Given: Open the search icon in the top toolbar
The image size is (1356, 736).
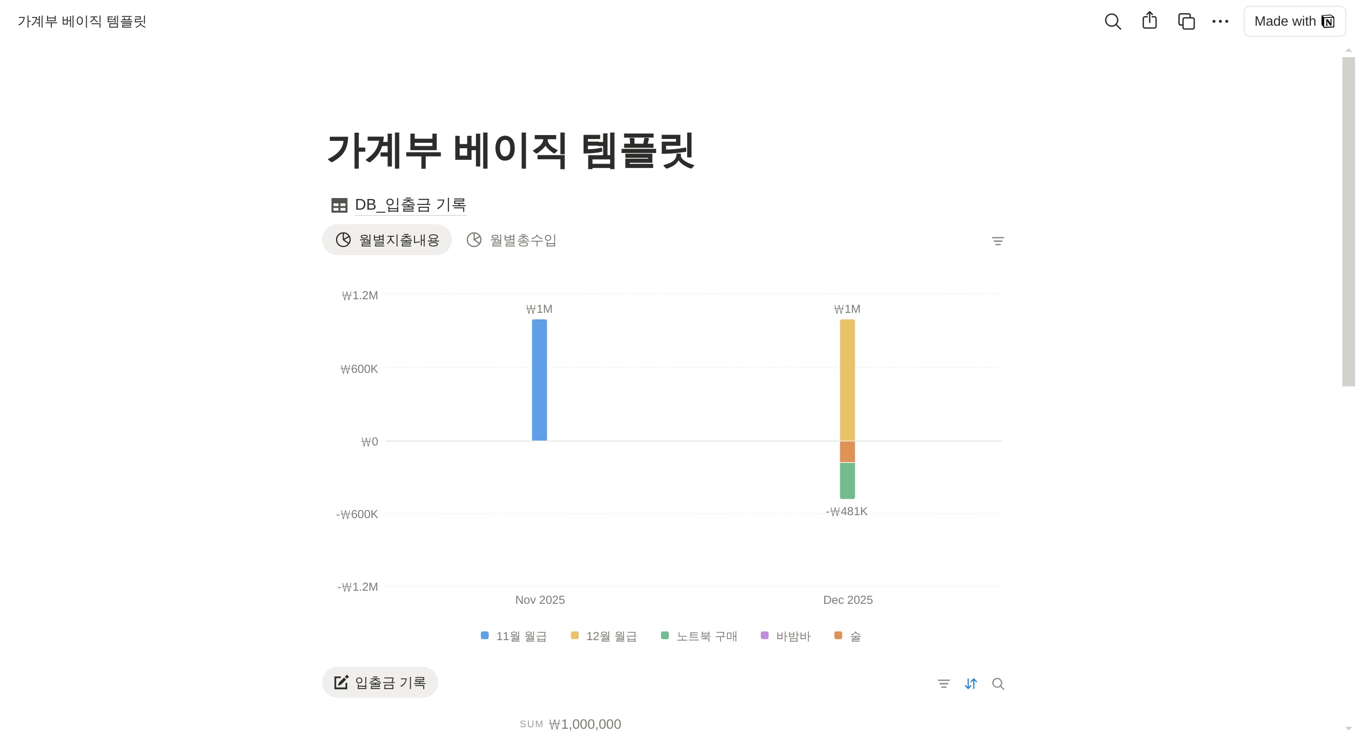Looking at the screenshot, I should pos(1112,21).
